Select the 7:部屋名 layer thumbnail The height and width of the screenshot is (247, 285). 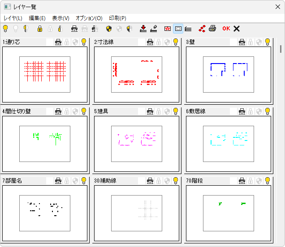[x=45, y=213]
